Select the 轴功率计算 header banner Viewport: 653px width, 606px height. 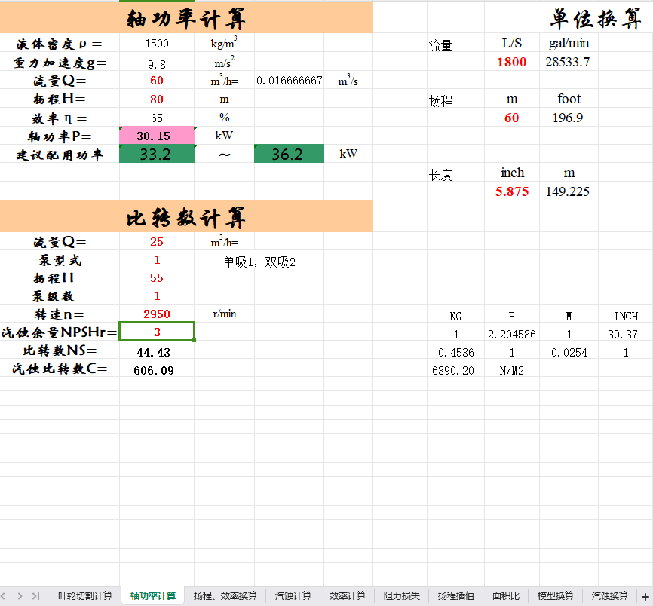186,17
